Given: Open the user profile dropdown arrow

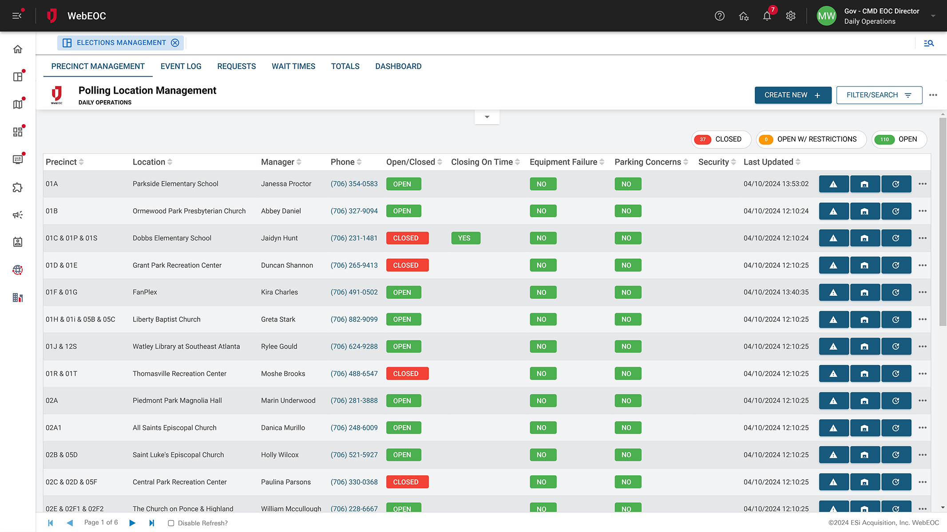Looking at the screenshot, I should 933,16.
